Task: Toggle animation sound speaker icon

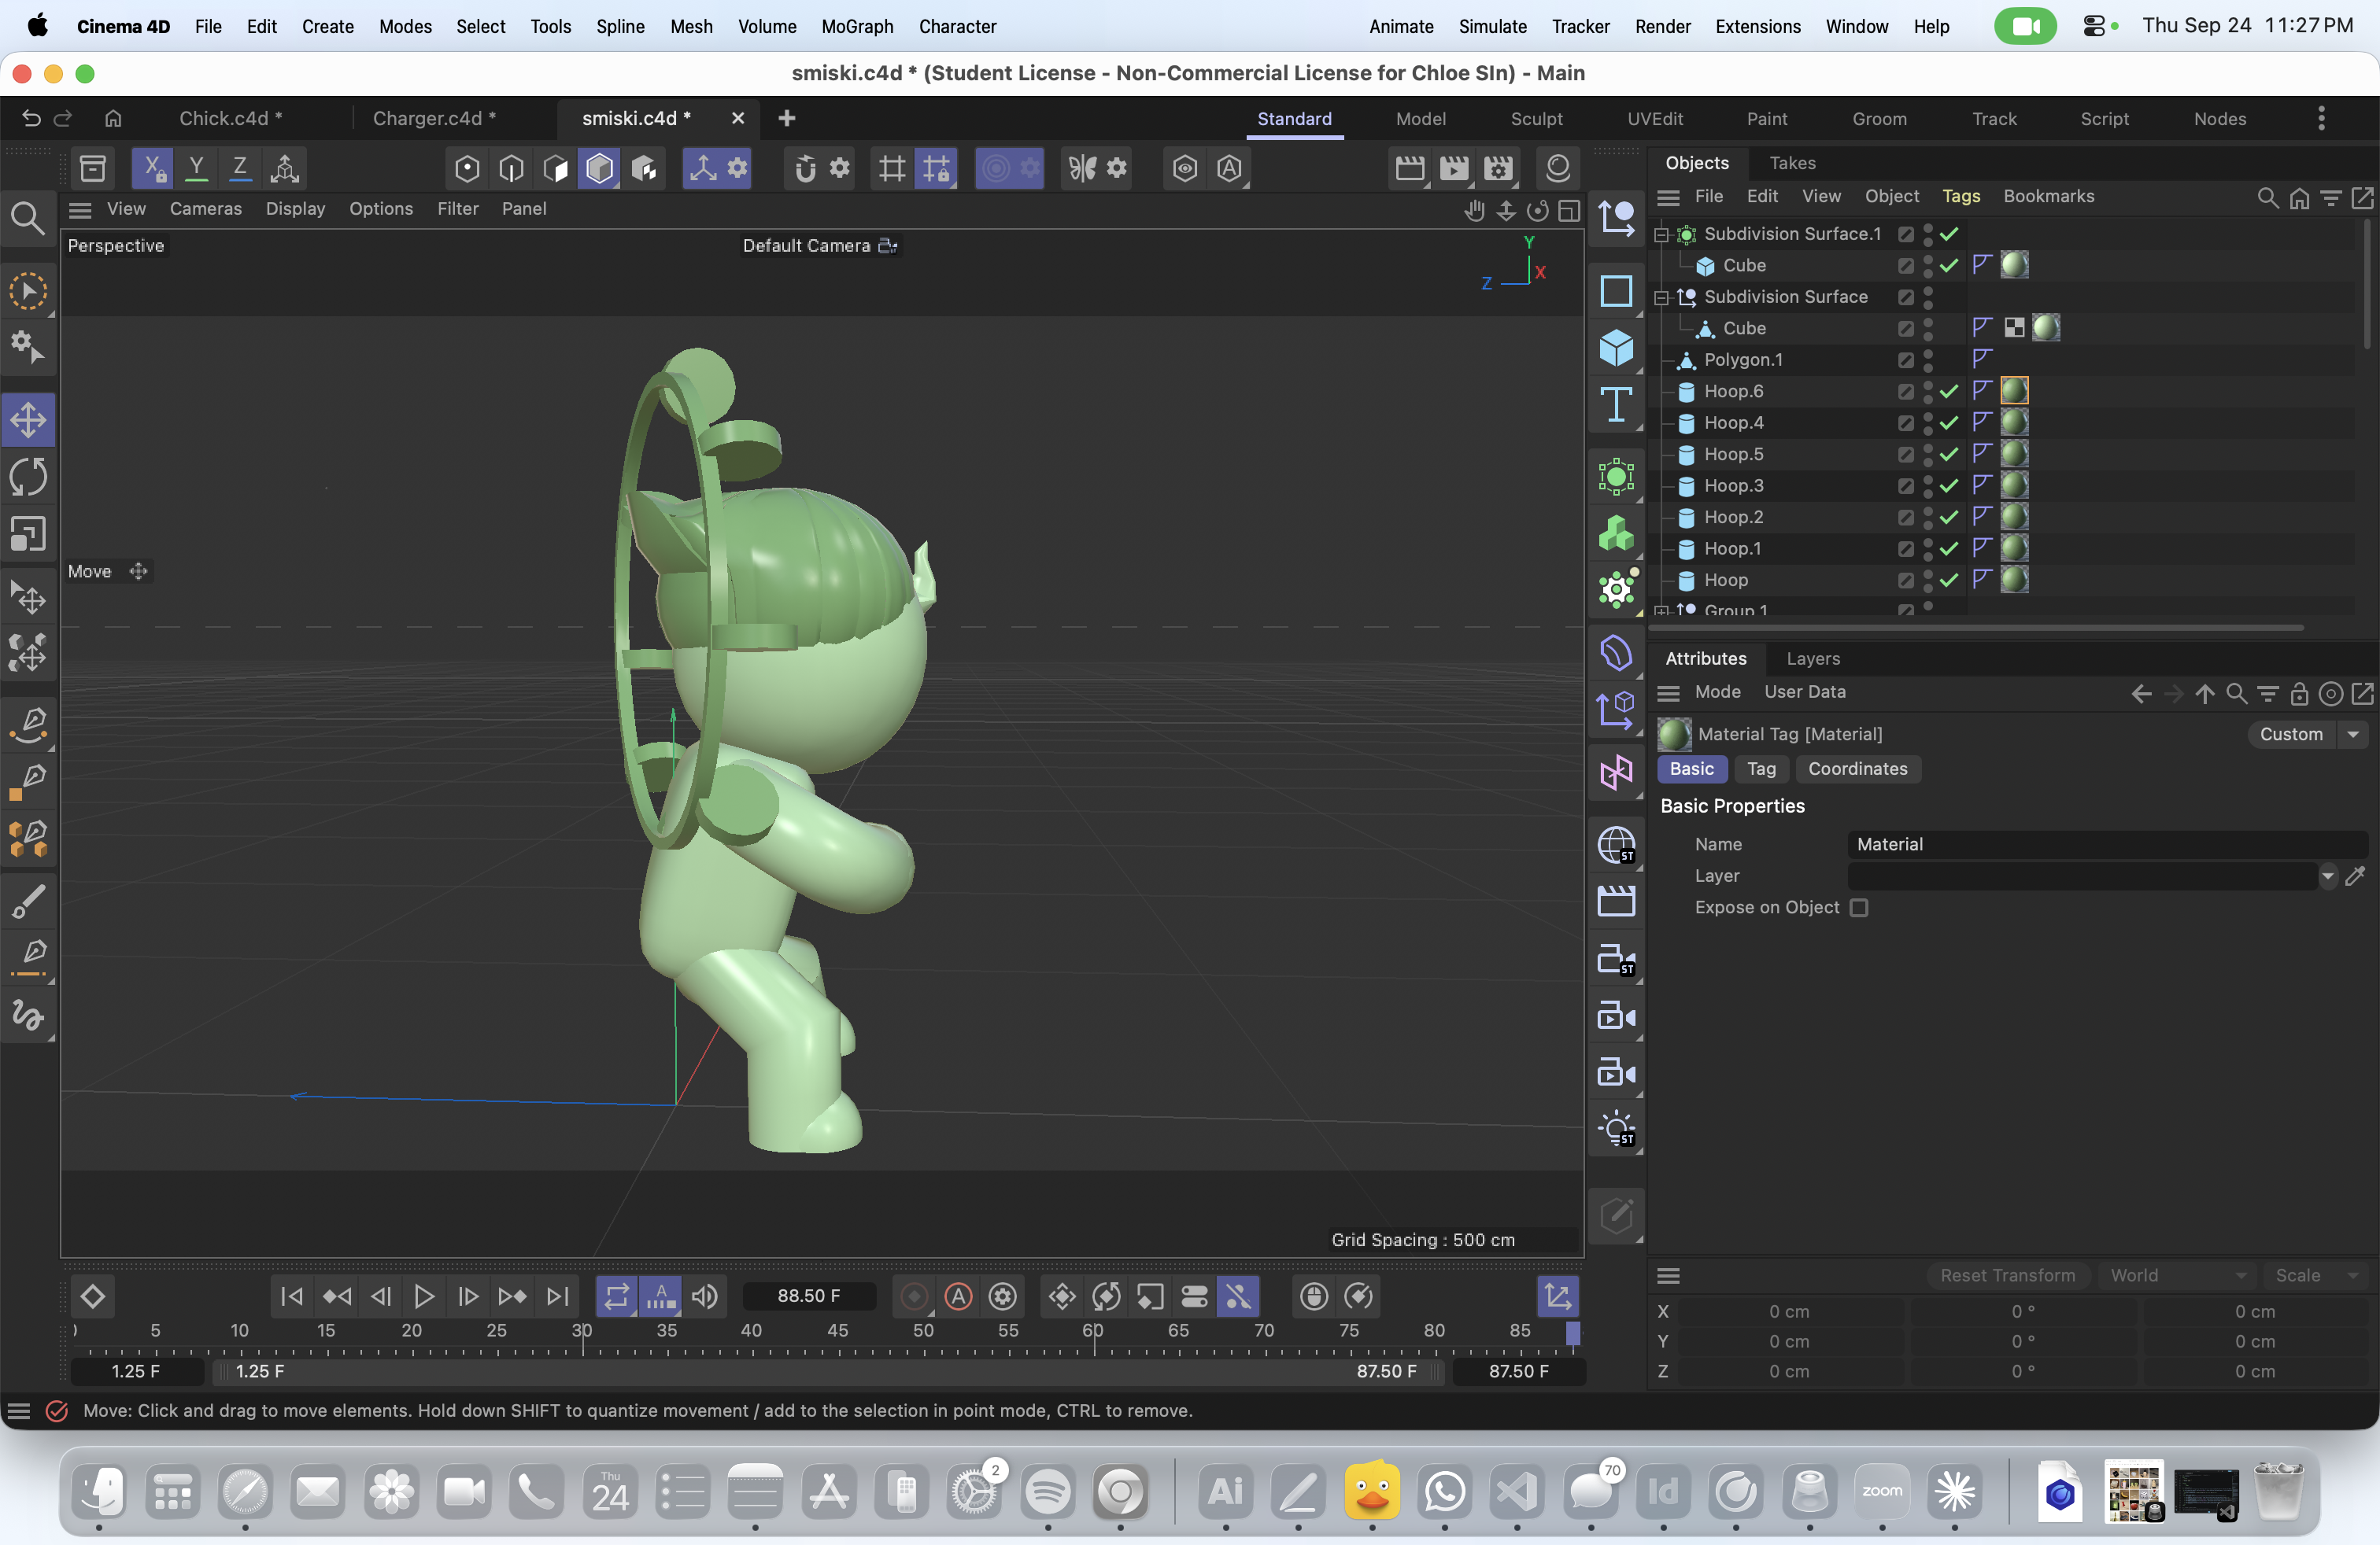Action: [705, 1296]
